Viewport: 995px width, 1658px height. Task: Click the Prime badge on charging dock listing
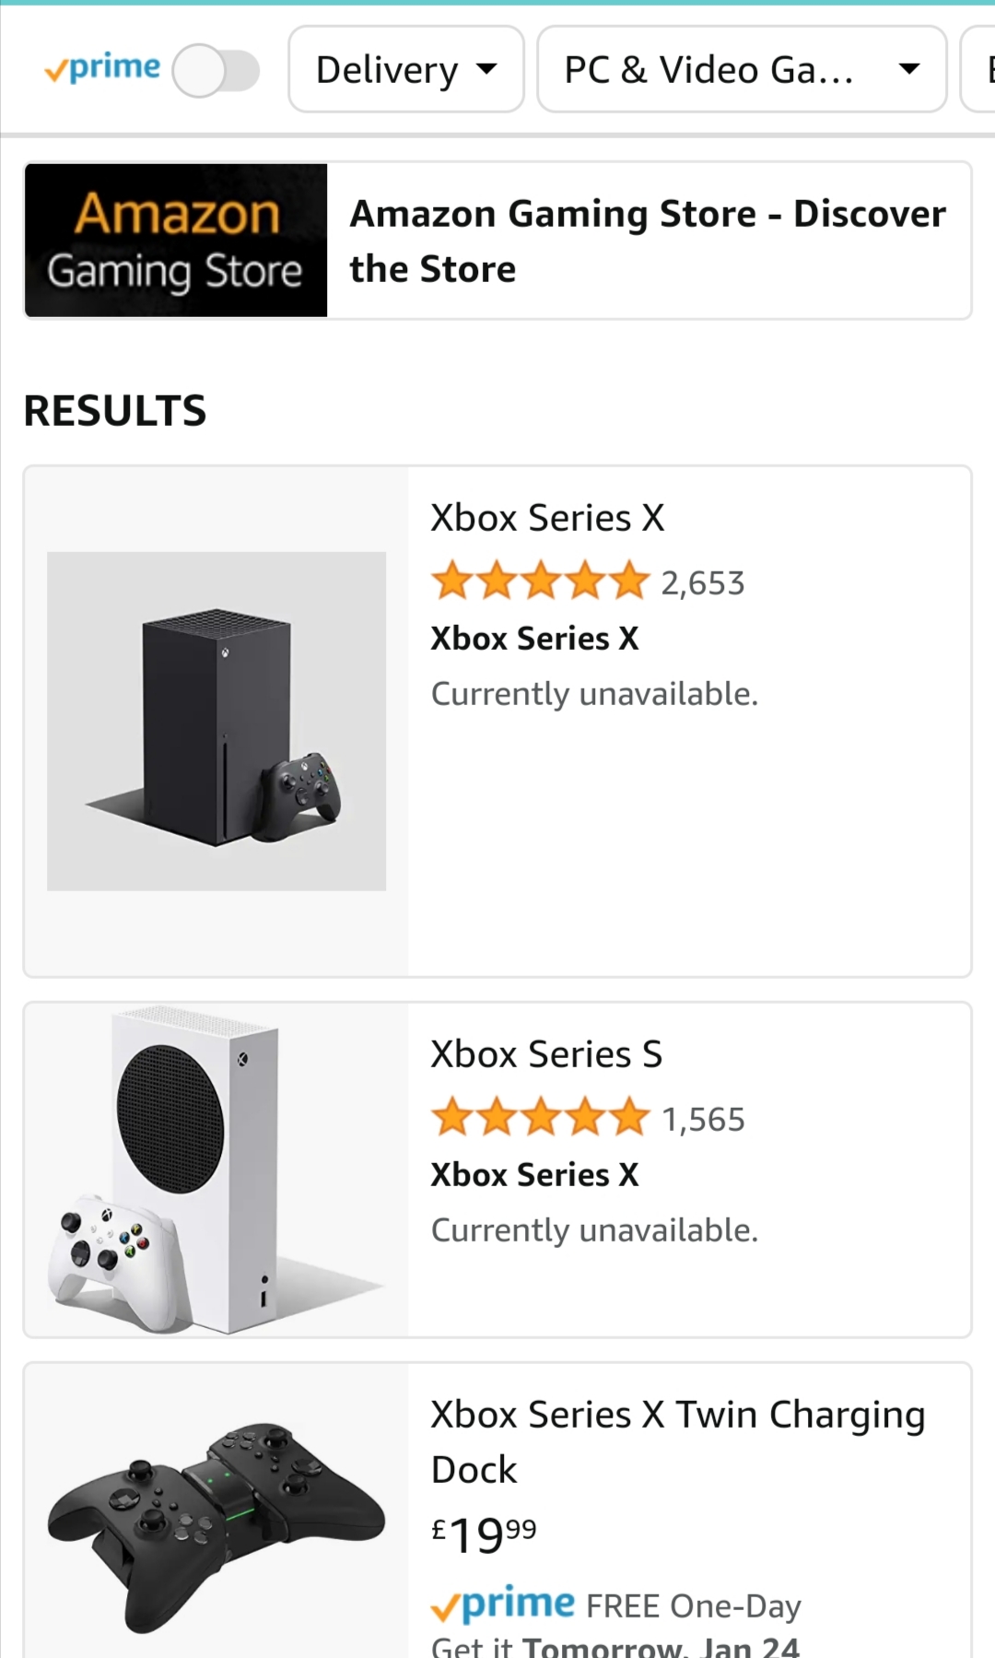(x=503, y=1605)
